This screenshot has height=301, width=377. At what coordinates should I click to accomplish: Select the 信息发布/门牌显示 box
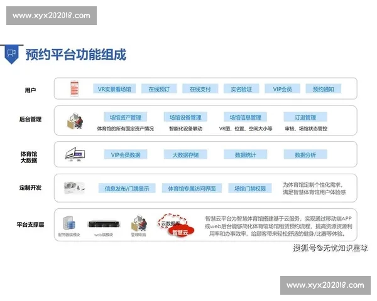[x=127, y=188]
